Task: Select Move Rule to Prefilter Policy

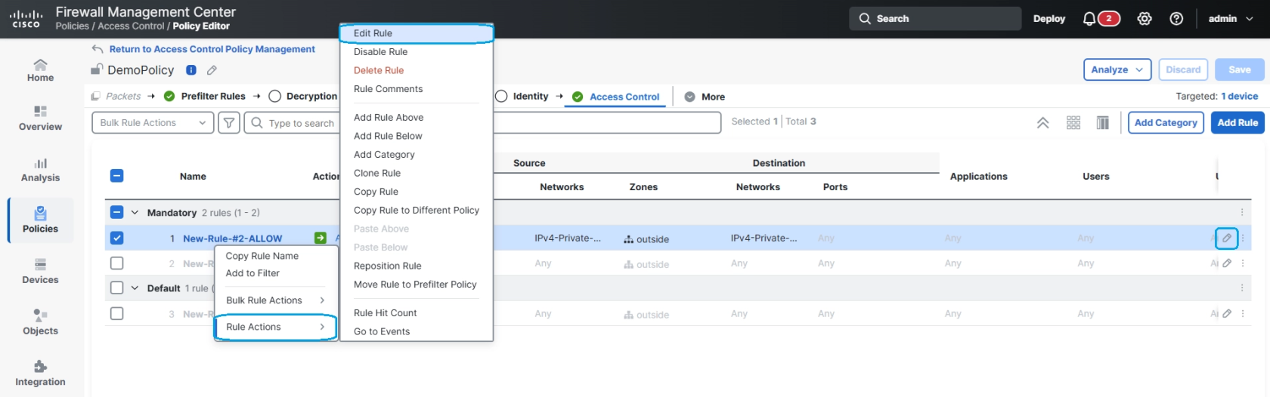Action: (x=416, y=285)
